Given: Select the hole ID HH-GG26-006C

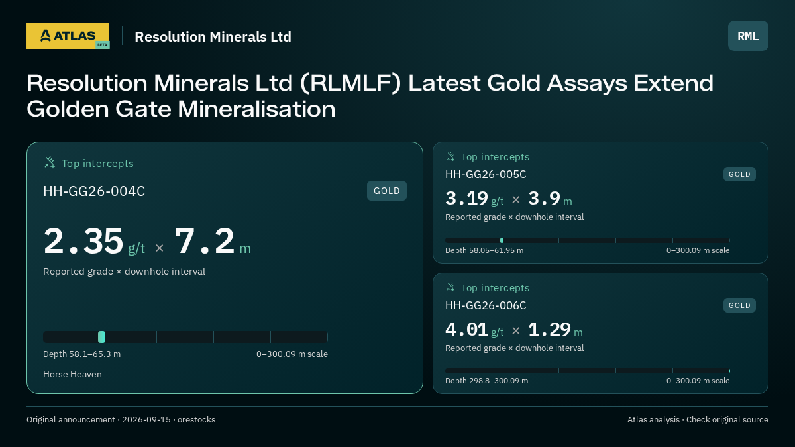Looking at the screenshot, I should [x=486, y=305].
